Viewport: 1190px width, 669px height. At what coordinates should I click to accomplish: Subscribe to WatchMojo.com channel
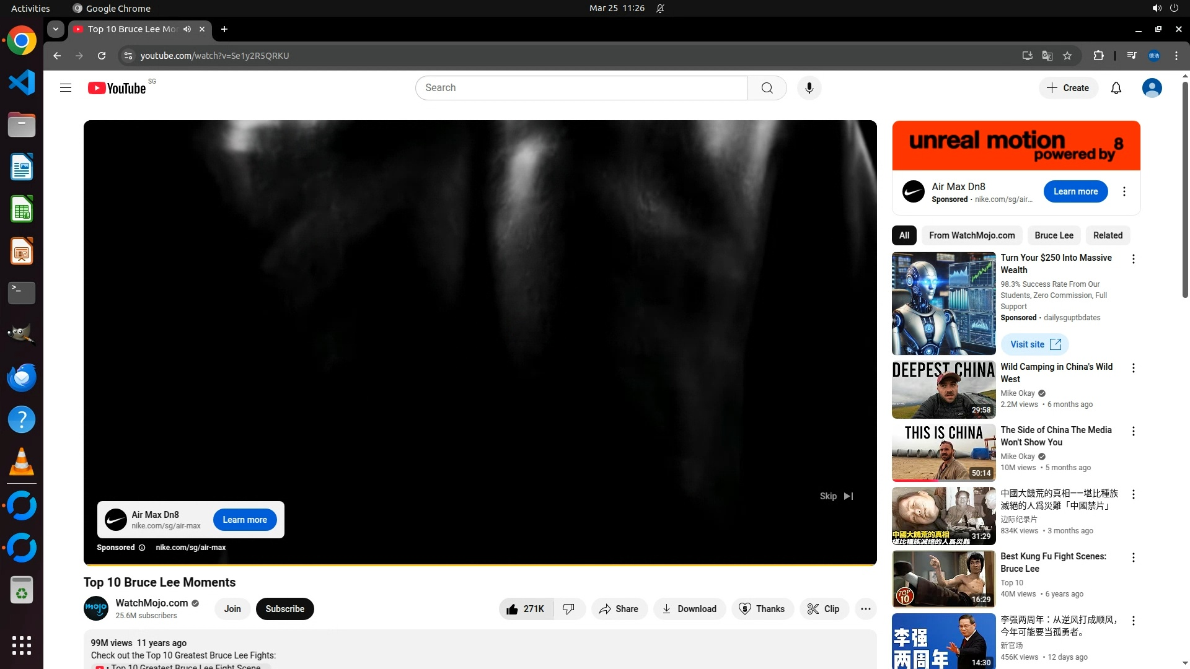point(284,609)
